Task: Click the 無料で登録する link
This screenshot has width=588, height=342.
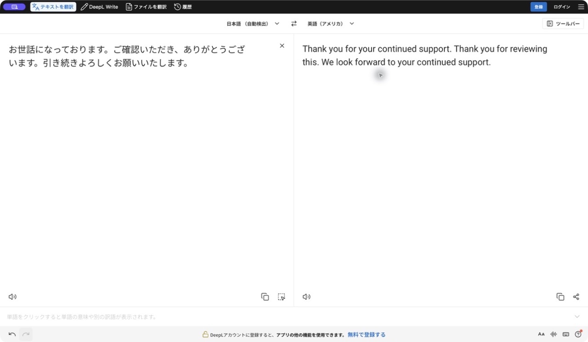Action: (x=367, y=335)
